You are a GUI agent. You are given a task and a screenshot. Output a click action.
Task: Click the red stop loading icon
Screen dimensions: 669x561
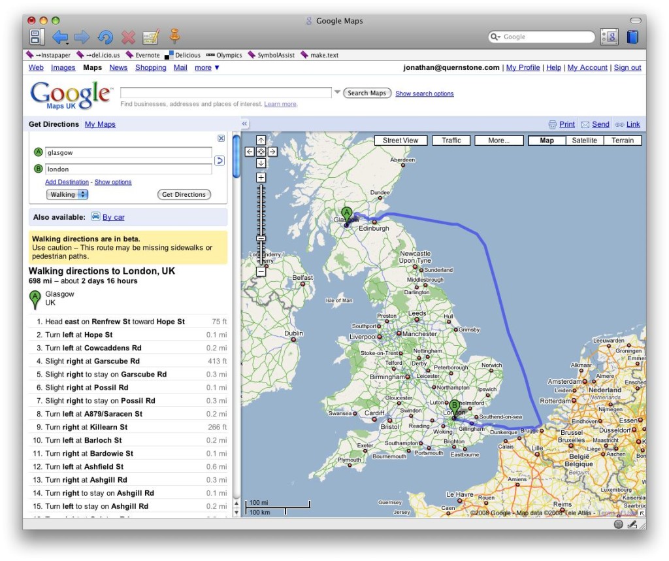pyautogui.click(x=129, y=37)
